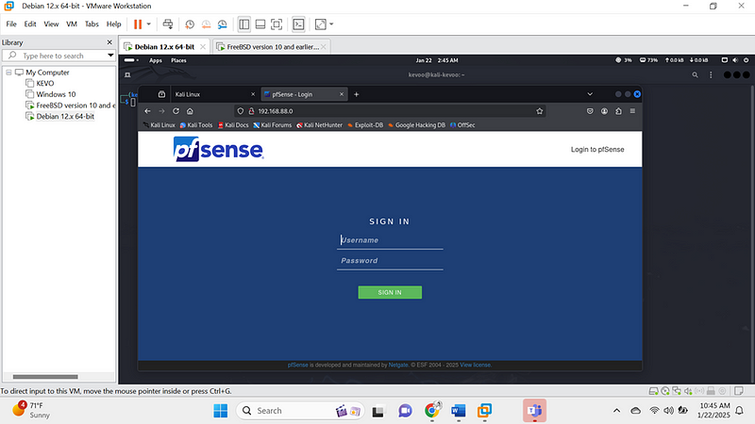Switch to Kali Linux browser tab

tap(213, 94)
